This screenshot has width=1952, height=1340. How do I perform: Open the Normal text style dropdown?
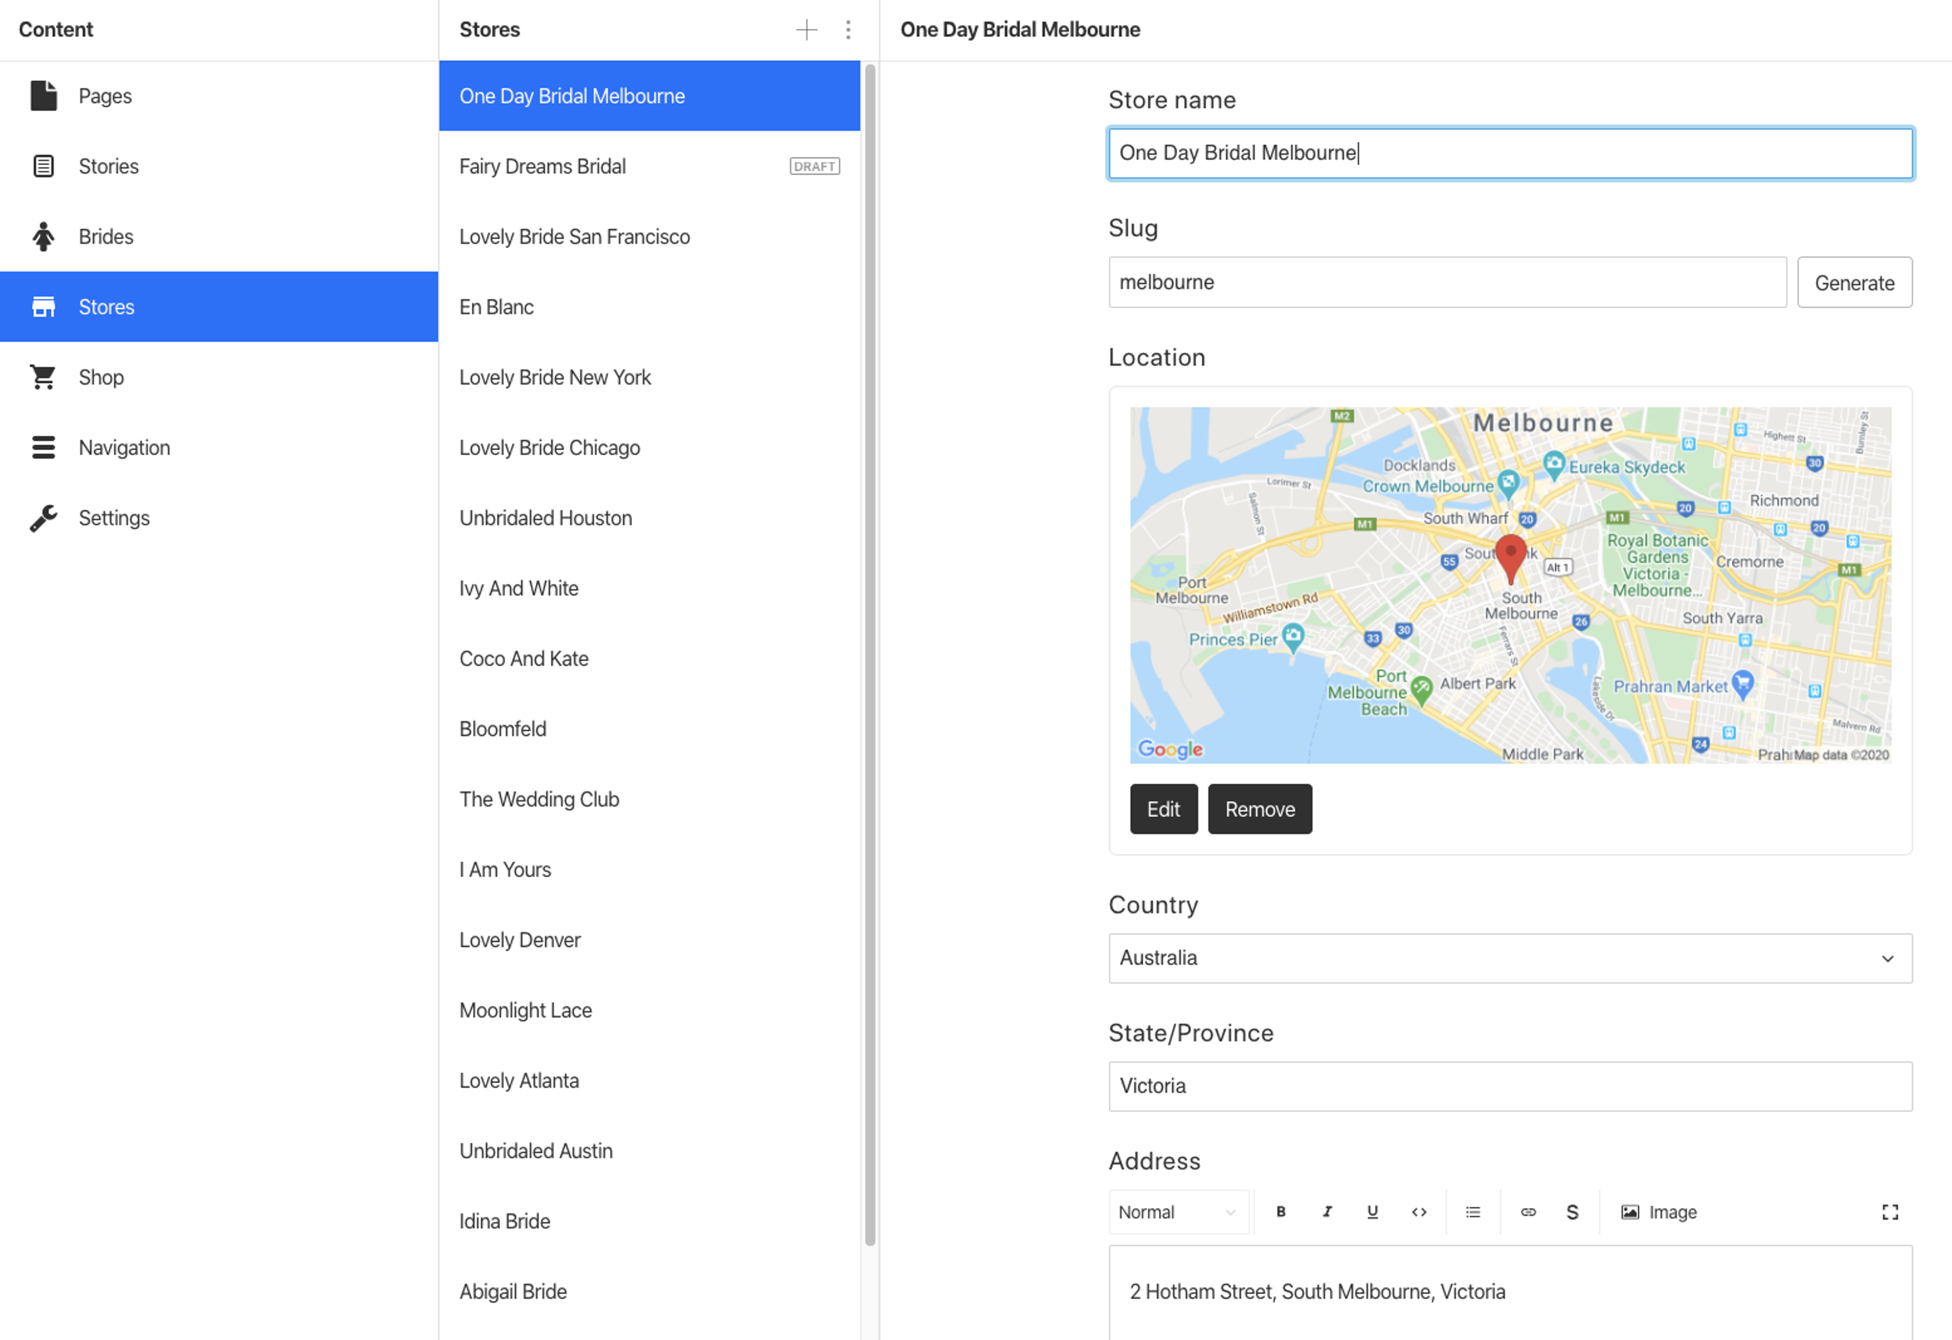(1177, 1211)
